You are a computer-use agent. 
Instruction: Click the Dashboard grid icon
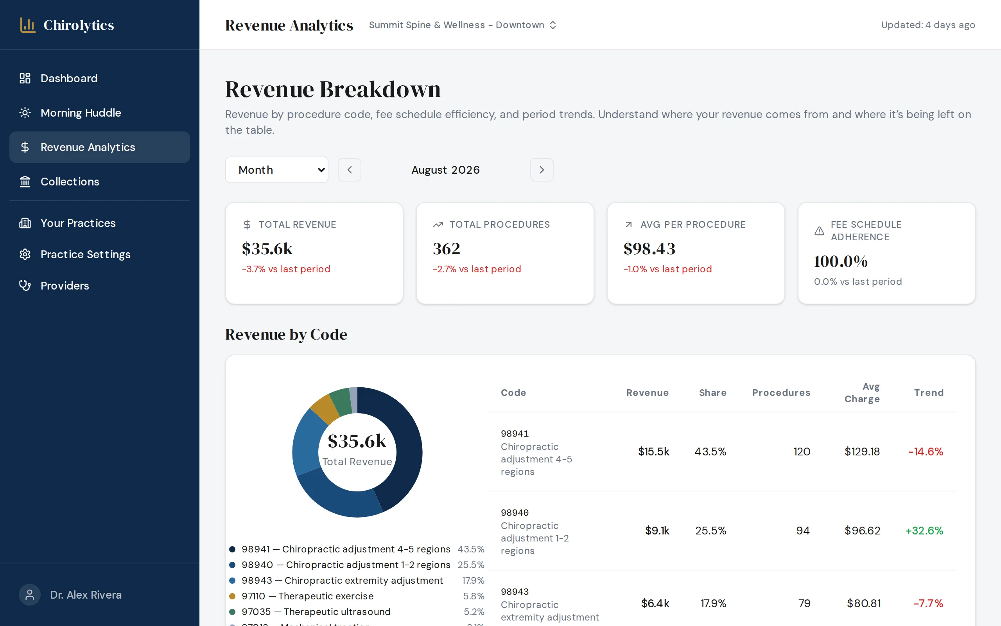pyautogui.click(x=25, y=78)
